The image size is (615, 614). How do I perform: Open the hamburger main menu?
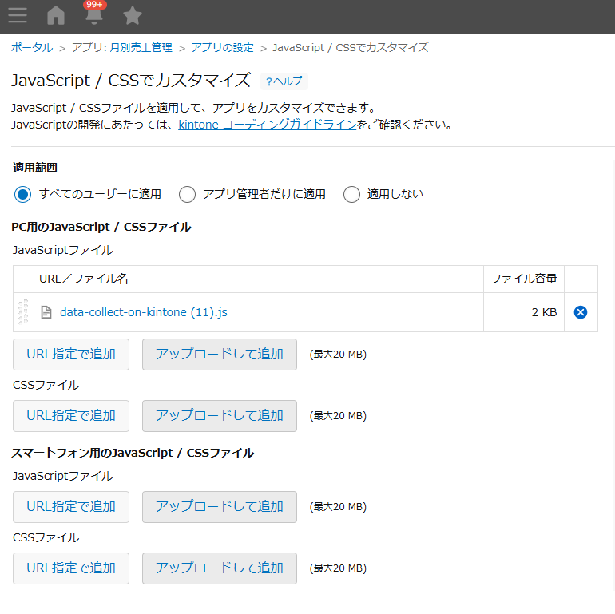coord(17,15)
